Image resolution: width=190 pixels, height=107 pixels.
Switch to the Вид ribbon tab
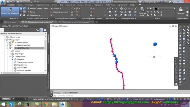pos(61,5)
